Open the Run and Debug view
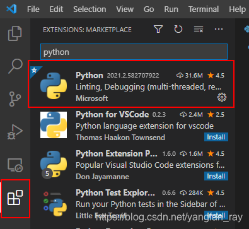Image resolution: width=249 pixels, height=229 pixels. click(15, 132)
